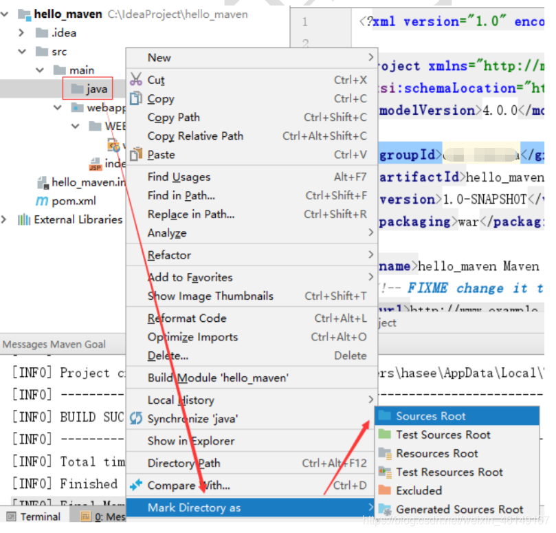The height and width of the screenshot is (533, 556).
Task: Open the Analyze submenu arrow
Action: (x=371, y=232)
